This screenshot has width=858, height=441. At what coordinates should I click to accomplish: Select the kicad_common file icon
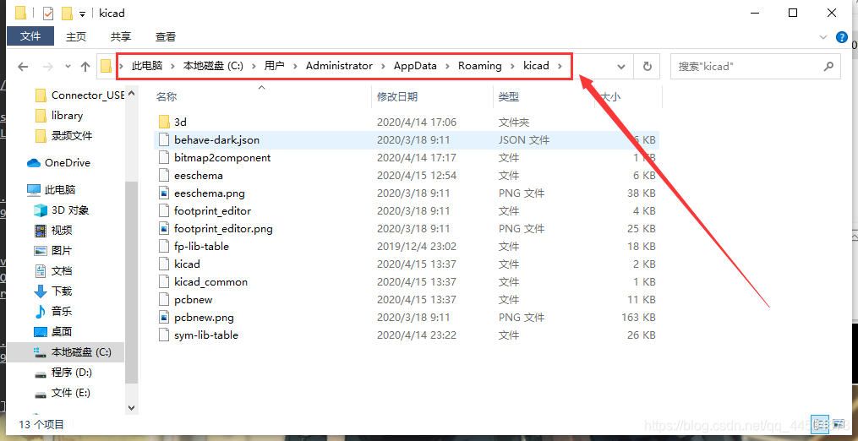(x=164, y=282)
